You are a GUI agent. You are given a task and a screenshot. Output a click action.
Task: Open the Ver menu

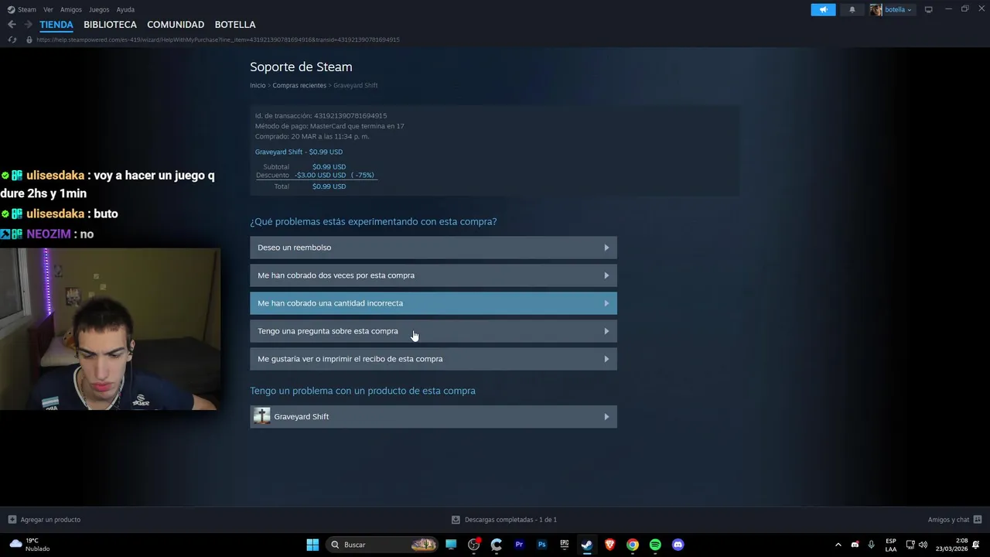(48, 9)
